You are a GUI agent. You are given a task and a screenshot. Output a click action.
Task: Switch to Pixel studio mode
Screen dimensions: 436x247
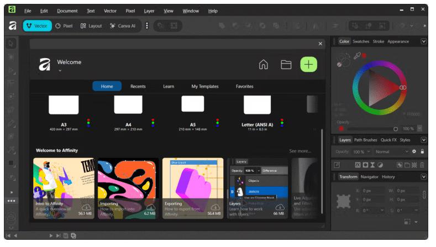[64, 25]
